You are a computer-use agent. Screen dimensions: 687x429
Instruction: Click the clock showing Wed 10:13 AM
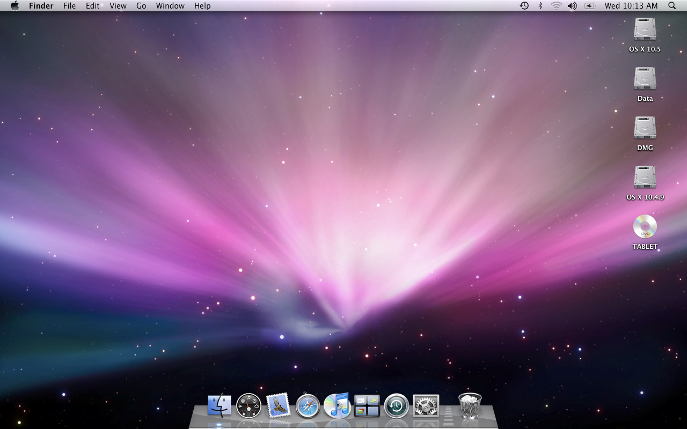(x=631, y=5)
